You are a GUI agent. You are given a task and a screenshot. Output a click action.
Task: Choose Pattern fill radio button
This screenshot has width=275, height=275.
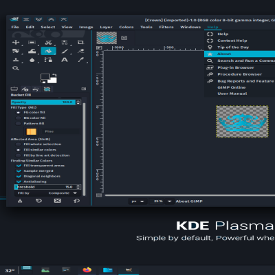(18, 124)
